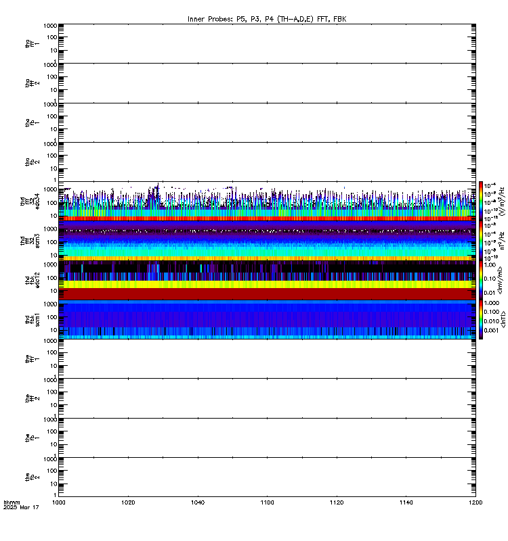Click the "thd fff 32 scm3" panel label
The image size is (508, 541).
(x=30, y=241)
